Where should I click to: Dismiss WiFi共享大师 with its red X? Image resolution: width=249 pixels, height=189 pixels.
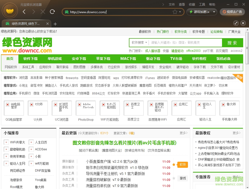pos(6,142)
